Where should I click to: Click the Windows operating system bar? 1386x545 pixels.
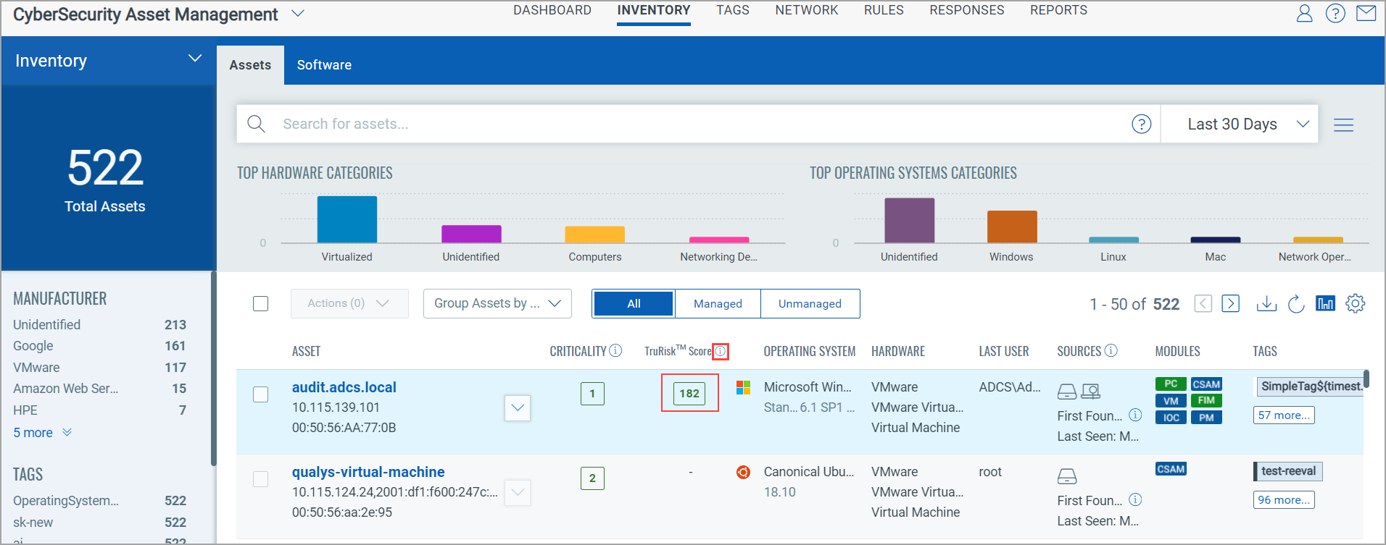1012,227
